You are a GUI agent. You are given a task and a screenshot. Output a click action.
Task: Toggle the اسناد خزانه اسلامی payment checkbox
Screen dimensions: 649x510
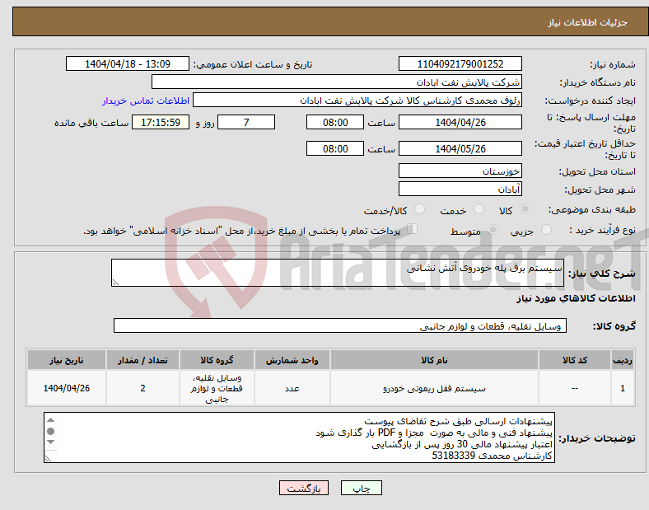tap(413, 229)
